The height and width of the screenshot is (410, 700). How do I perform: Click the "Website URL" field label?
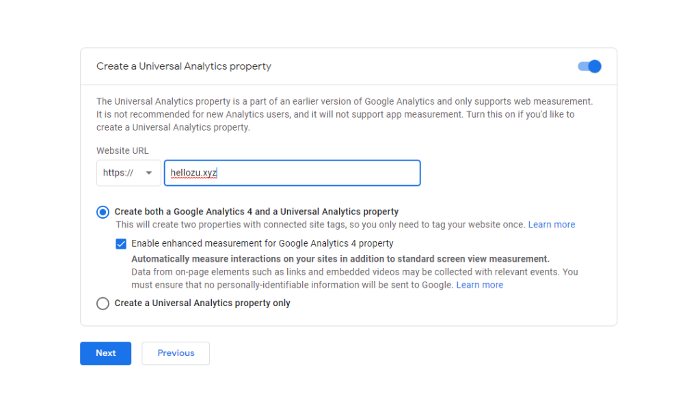122,150
